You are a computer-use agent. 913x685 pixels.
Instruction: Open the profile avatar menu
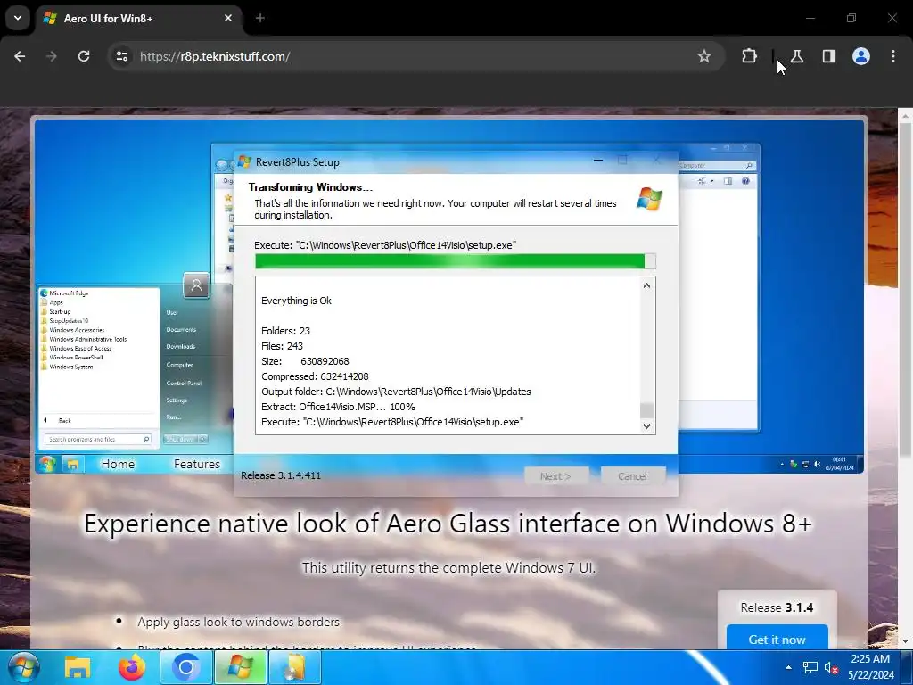(861, 56)
